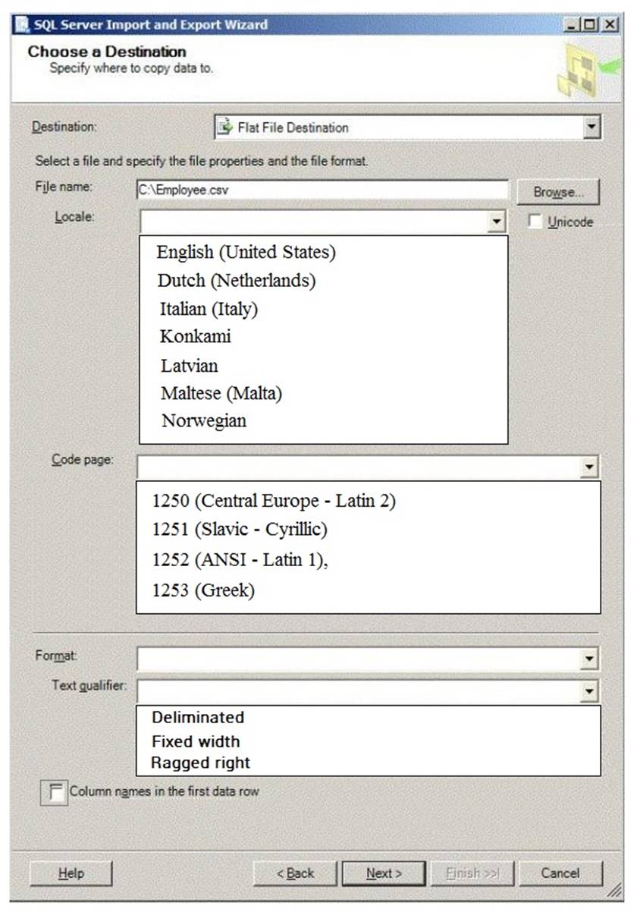This screenshot has width=637, height=922.
Task: Select 1252 (ANSI - Latin 1) code page
Action: 240,560
